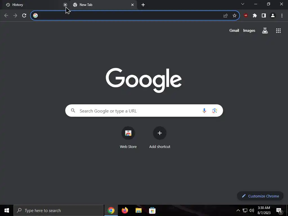The height and width of the screenshot is (216, 288).
Task: Restore down the Chrome window
Action: (269, 4)
